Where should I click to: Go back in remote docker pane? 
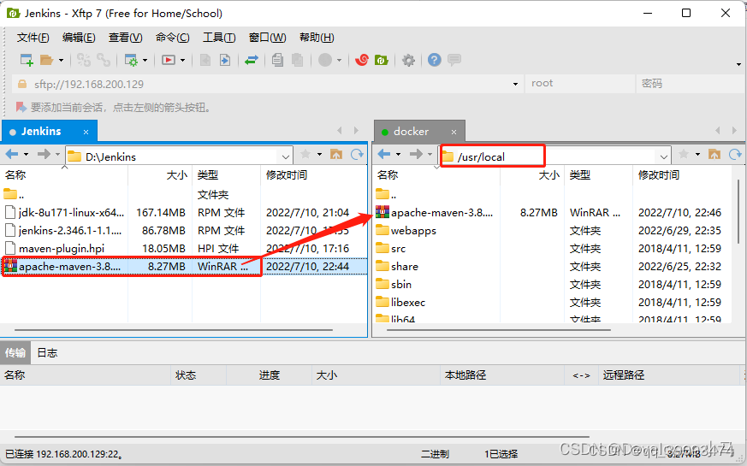click(384, 154)
